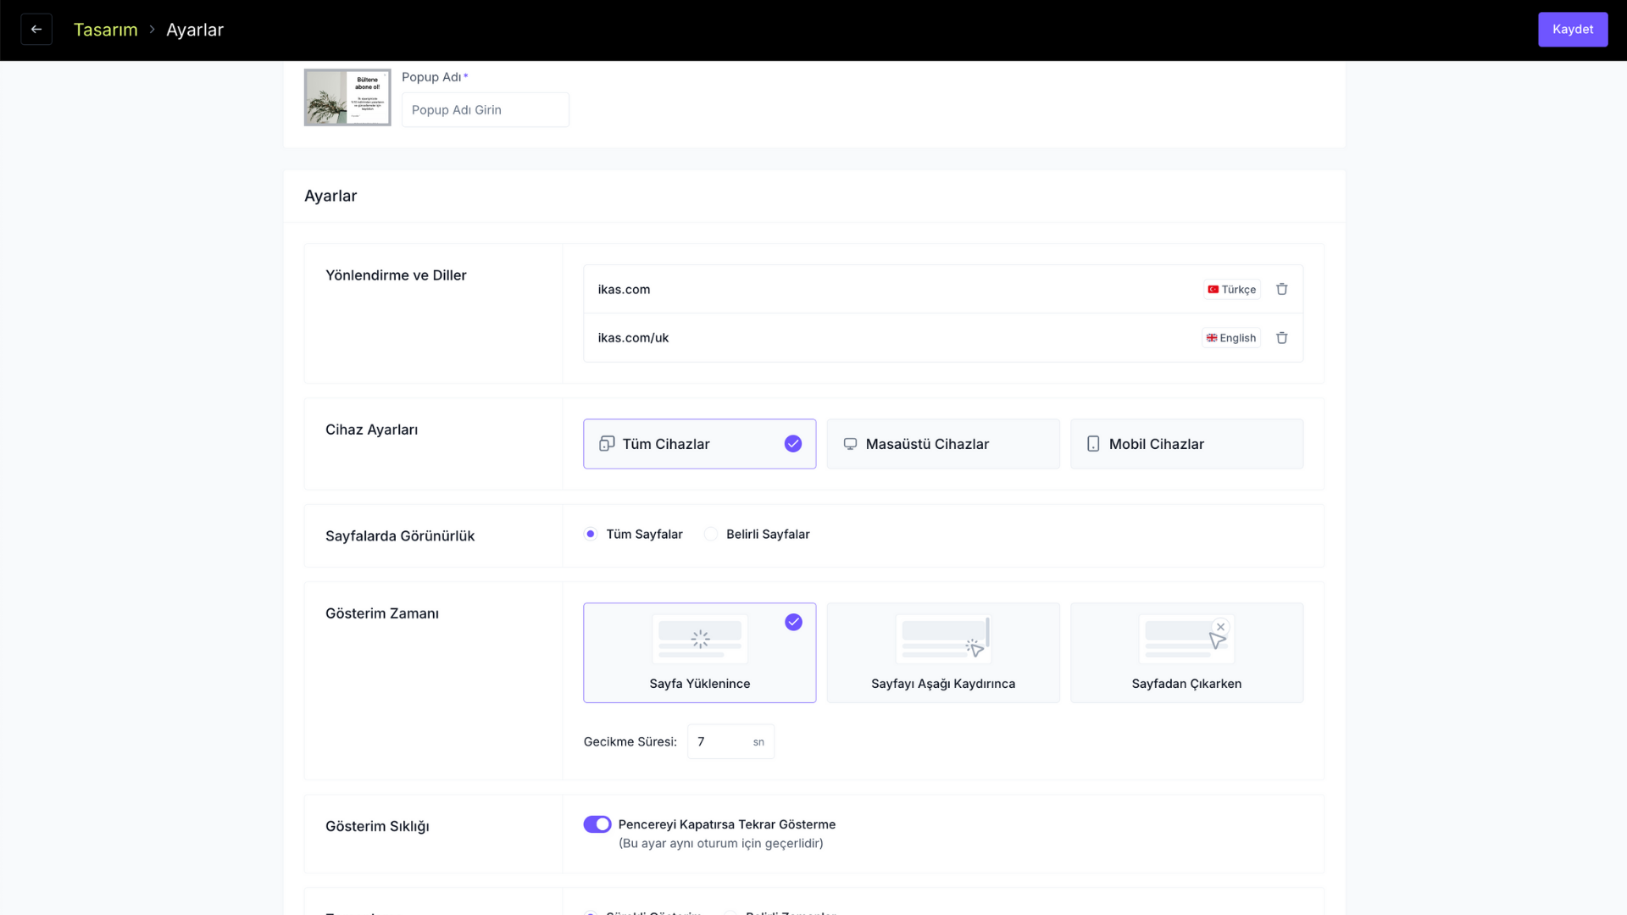Click the session note text under toggle

pos(721,843)
